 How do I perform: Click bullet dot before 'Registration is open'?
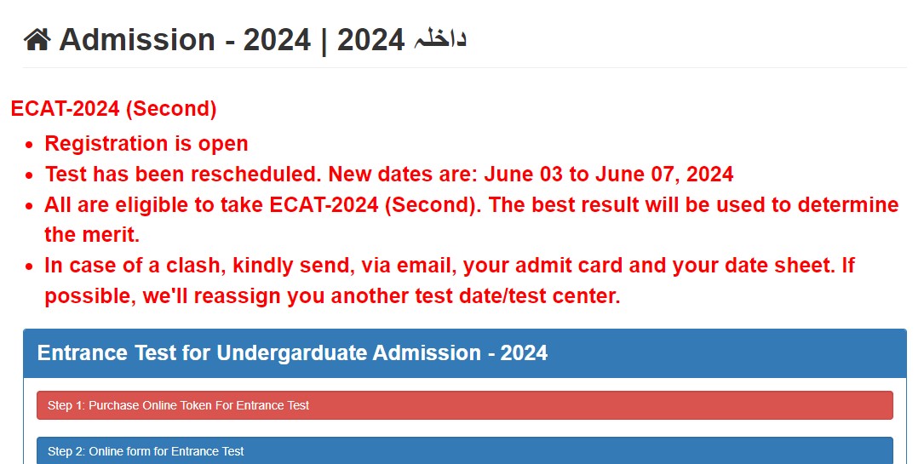30,145
